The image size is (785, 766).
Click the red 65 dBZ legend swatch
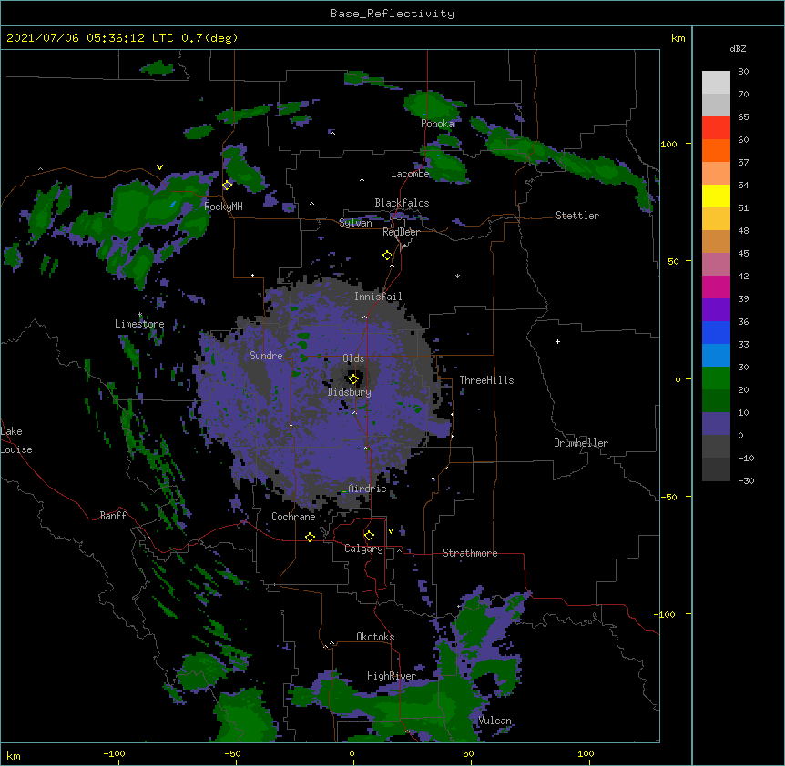click(x=716, y=128)
